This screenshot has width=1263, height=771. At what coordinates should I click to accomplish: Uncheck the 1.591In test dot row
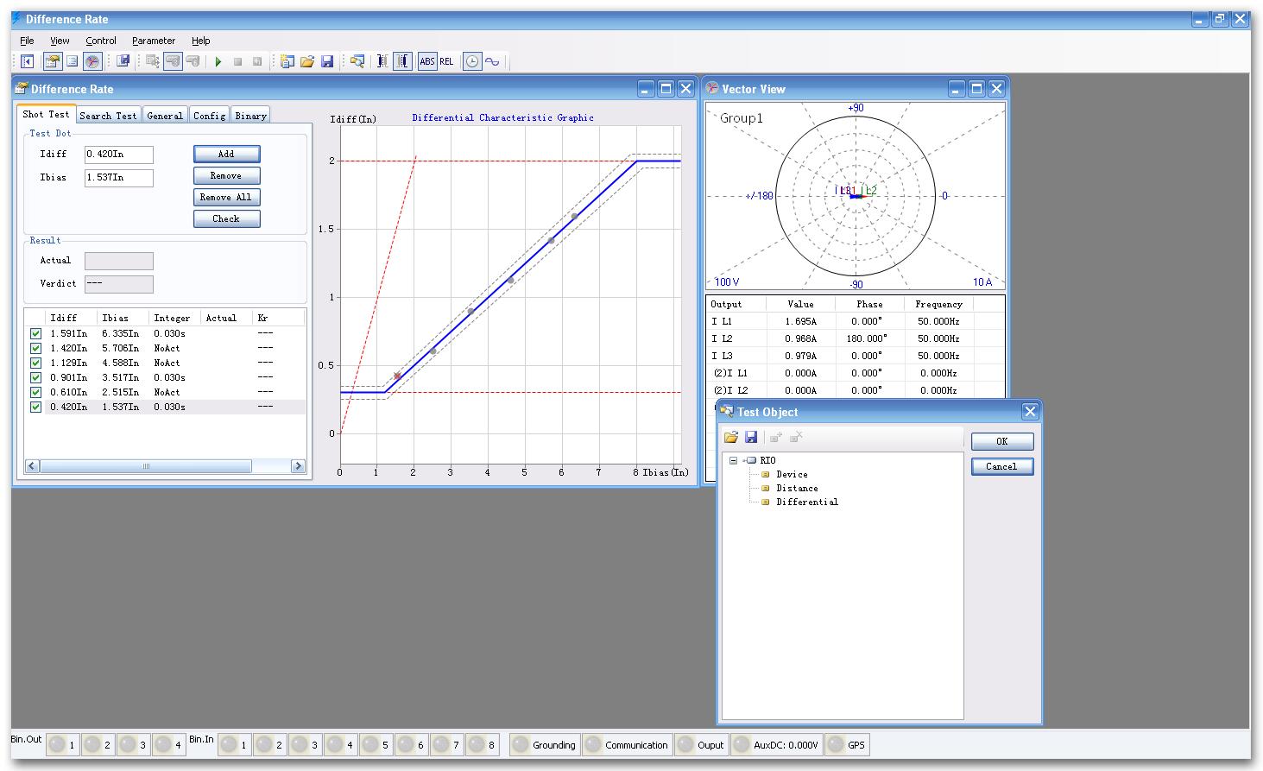35,333
